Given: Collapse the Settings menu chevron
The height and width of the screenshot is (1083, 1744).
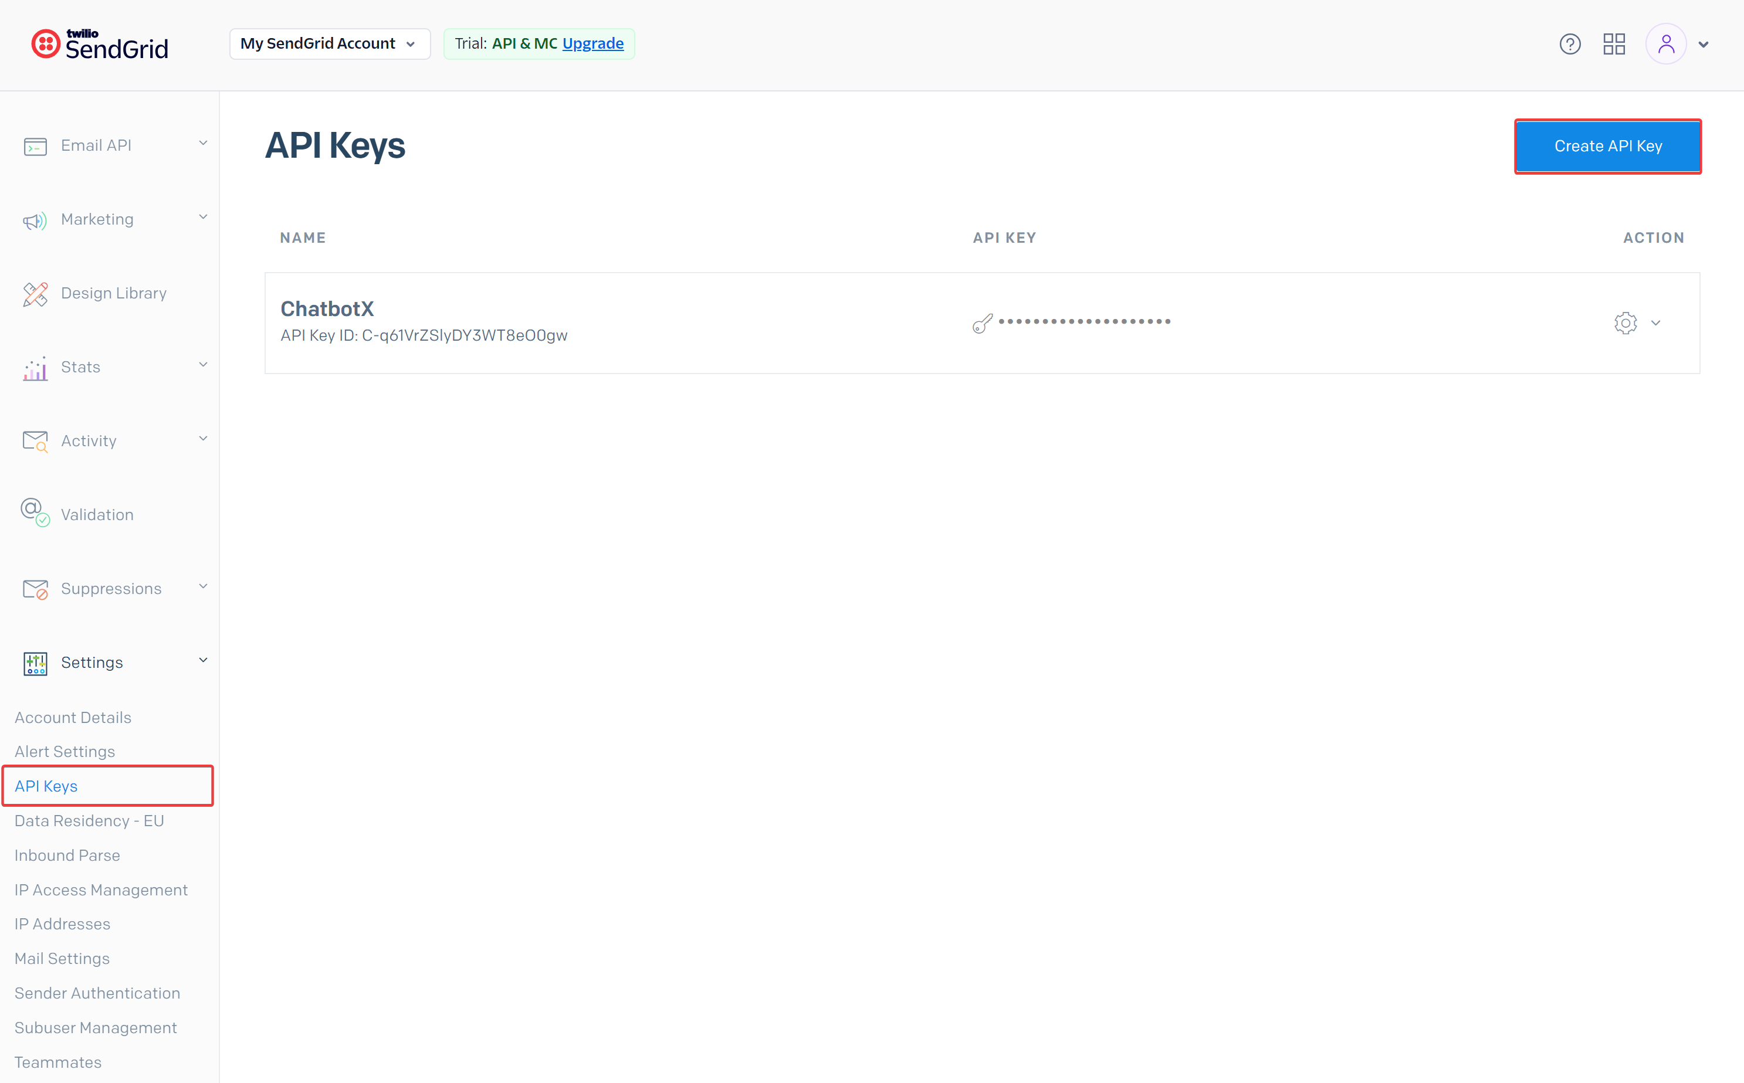Looking at the screenshot, I should click(x=204, y=660).
